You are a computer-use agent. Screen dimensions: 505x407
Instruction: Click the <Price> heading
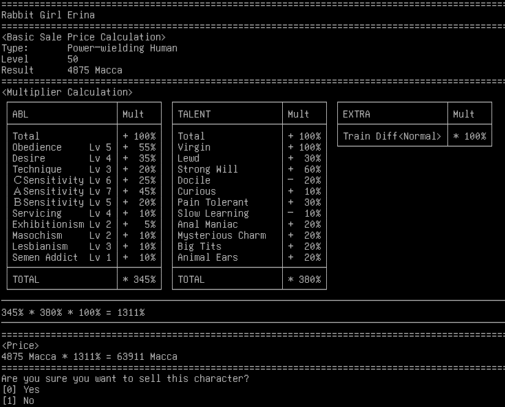[x=20, y=346]
